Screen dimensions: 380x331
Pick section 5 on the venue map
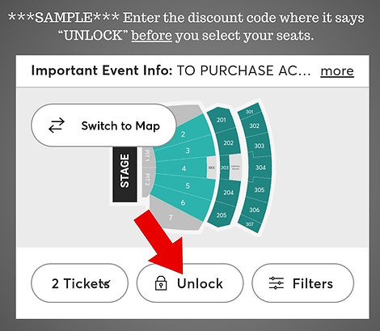click(x=188, y=185)
